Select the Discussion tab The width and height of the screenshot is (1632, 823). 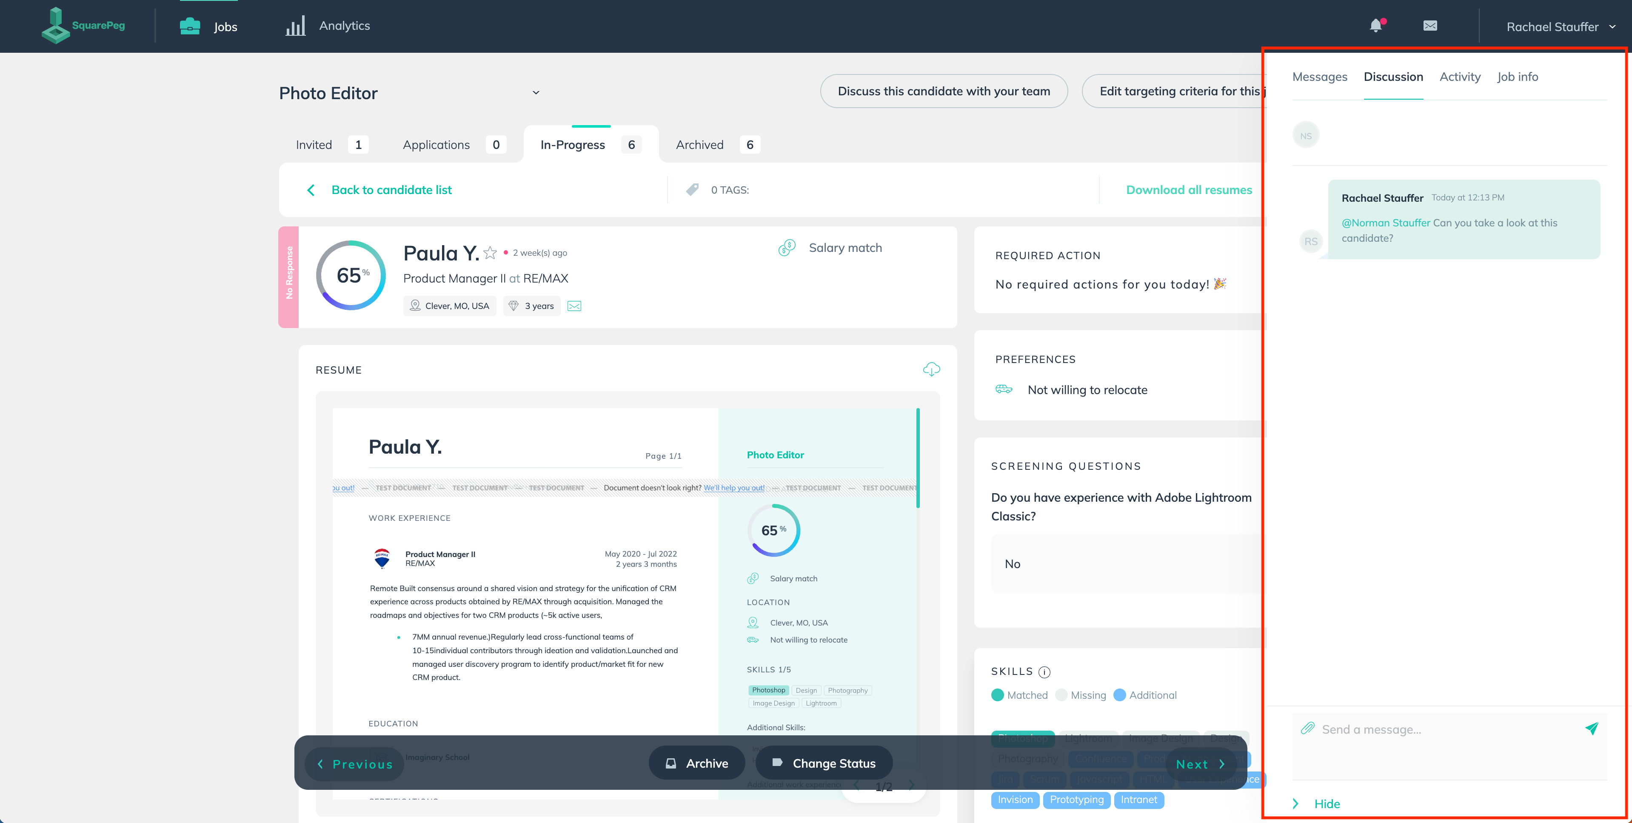pyautogui.click(x=1393, y=77)
